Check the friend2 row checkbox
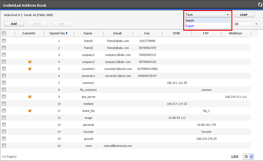This screenshot has width=263, height=161. coord(4,48)
